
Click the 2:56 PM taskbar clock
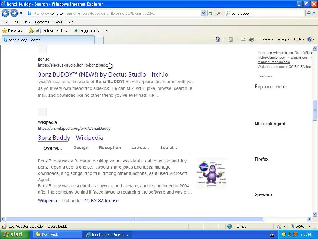click(307, 234)
